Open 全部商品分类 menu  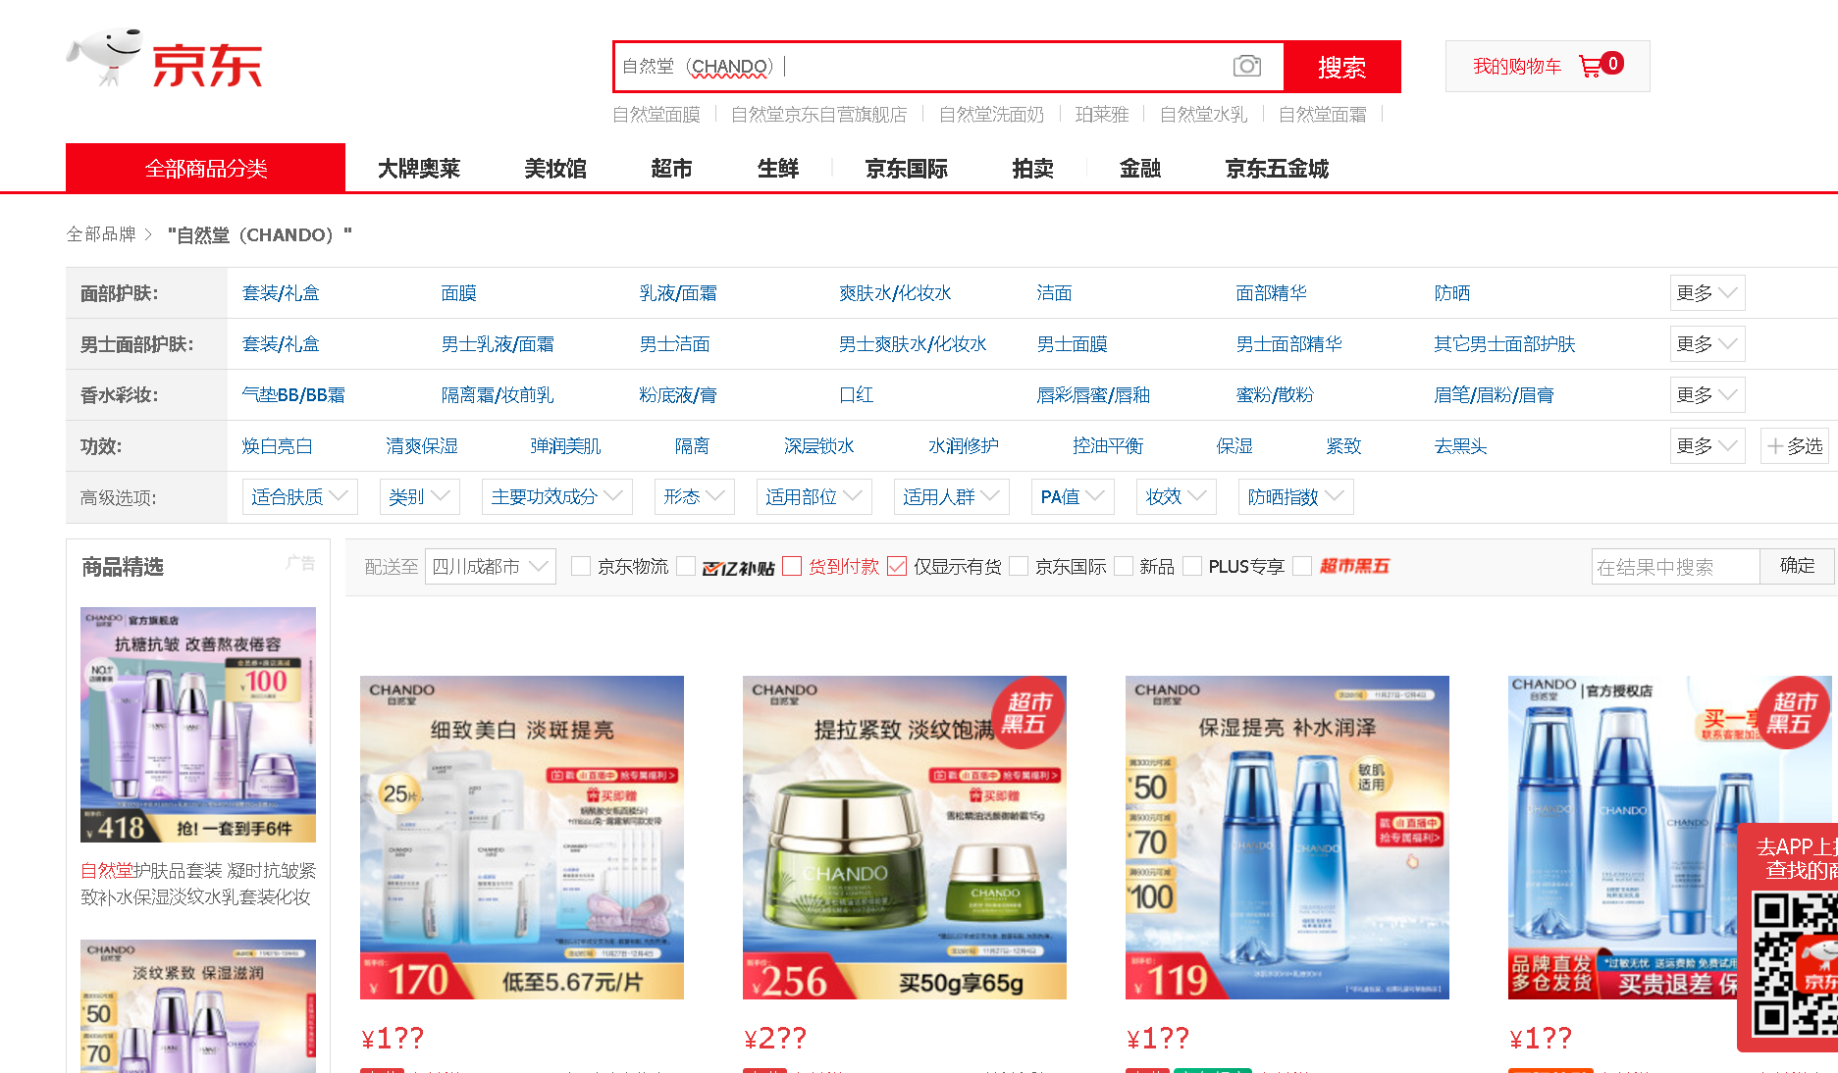[205, 168]
